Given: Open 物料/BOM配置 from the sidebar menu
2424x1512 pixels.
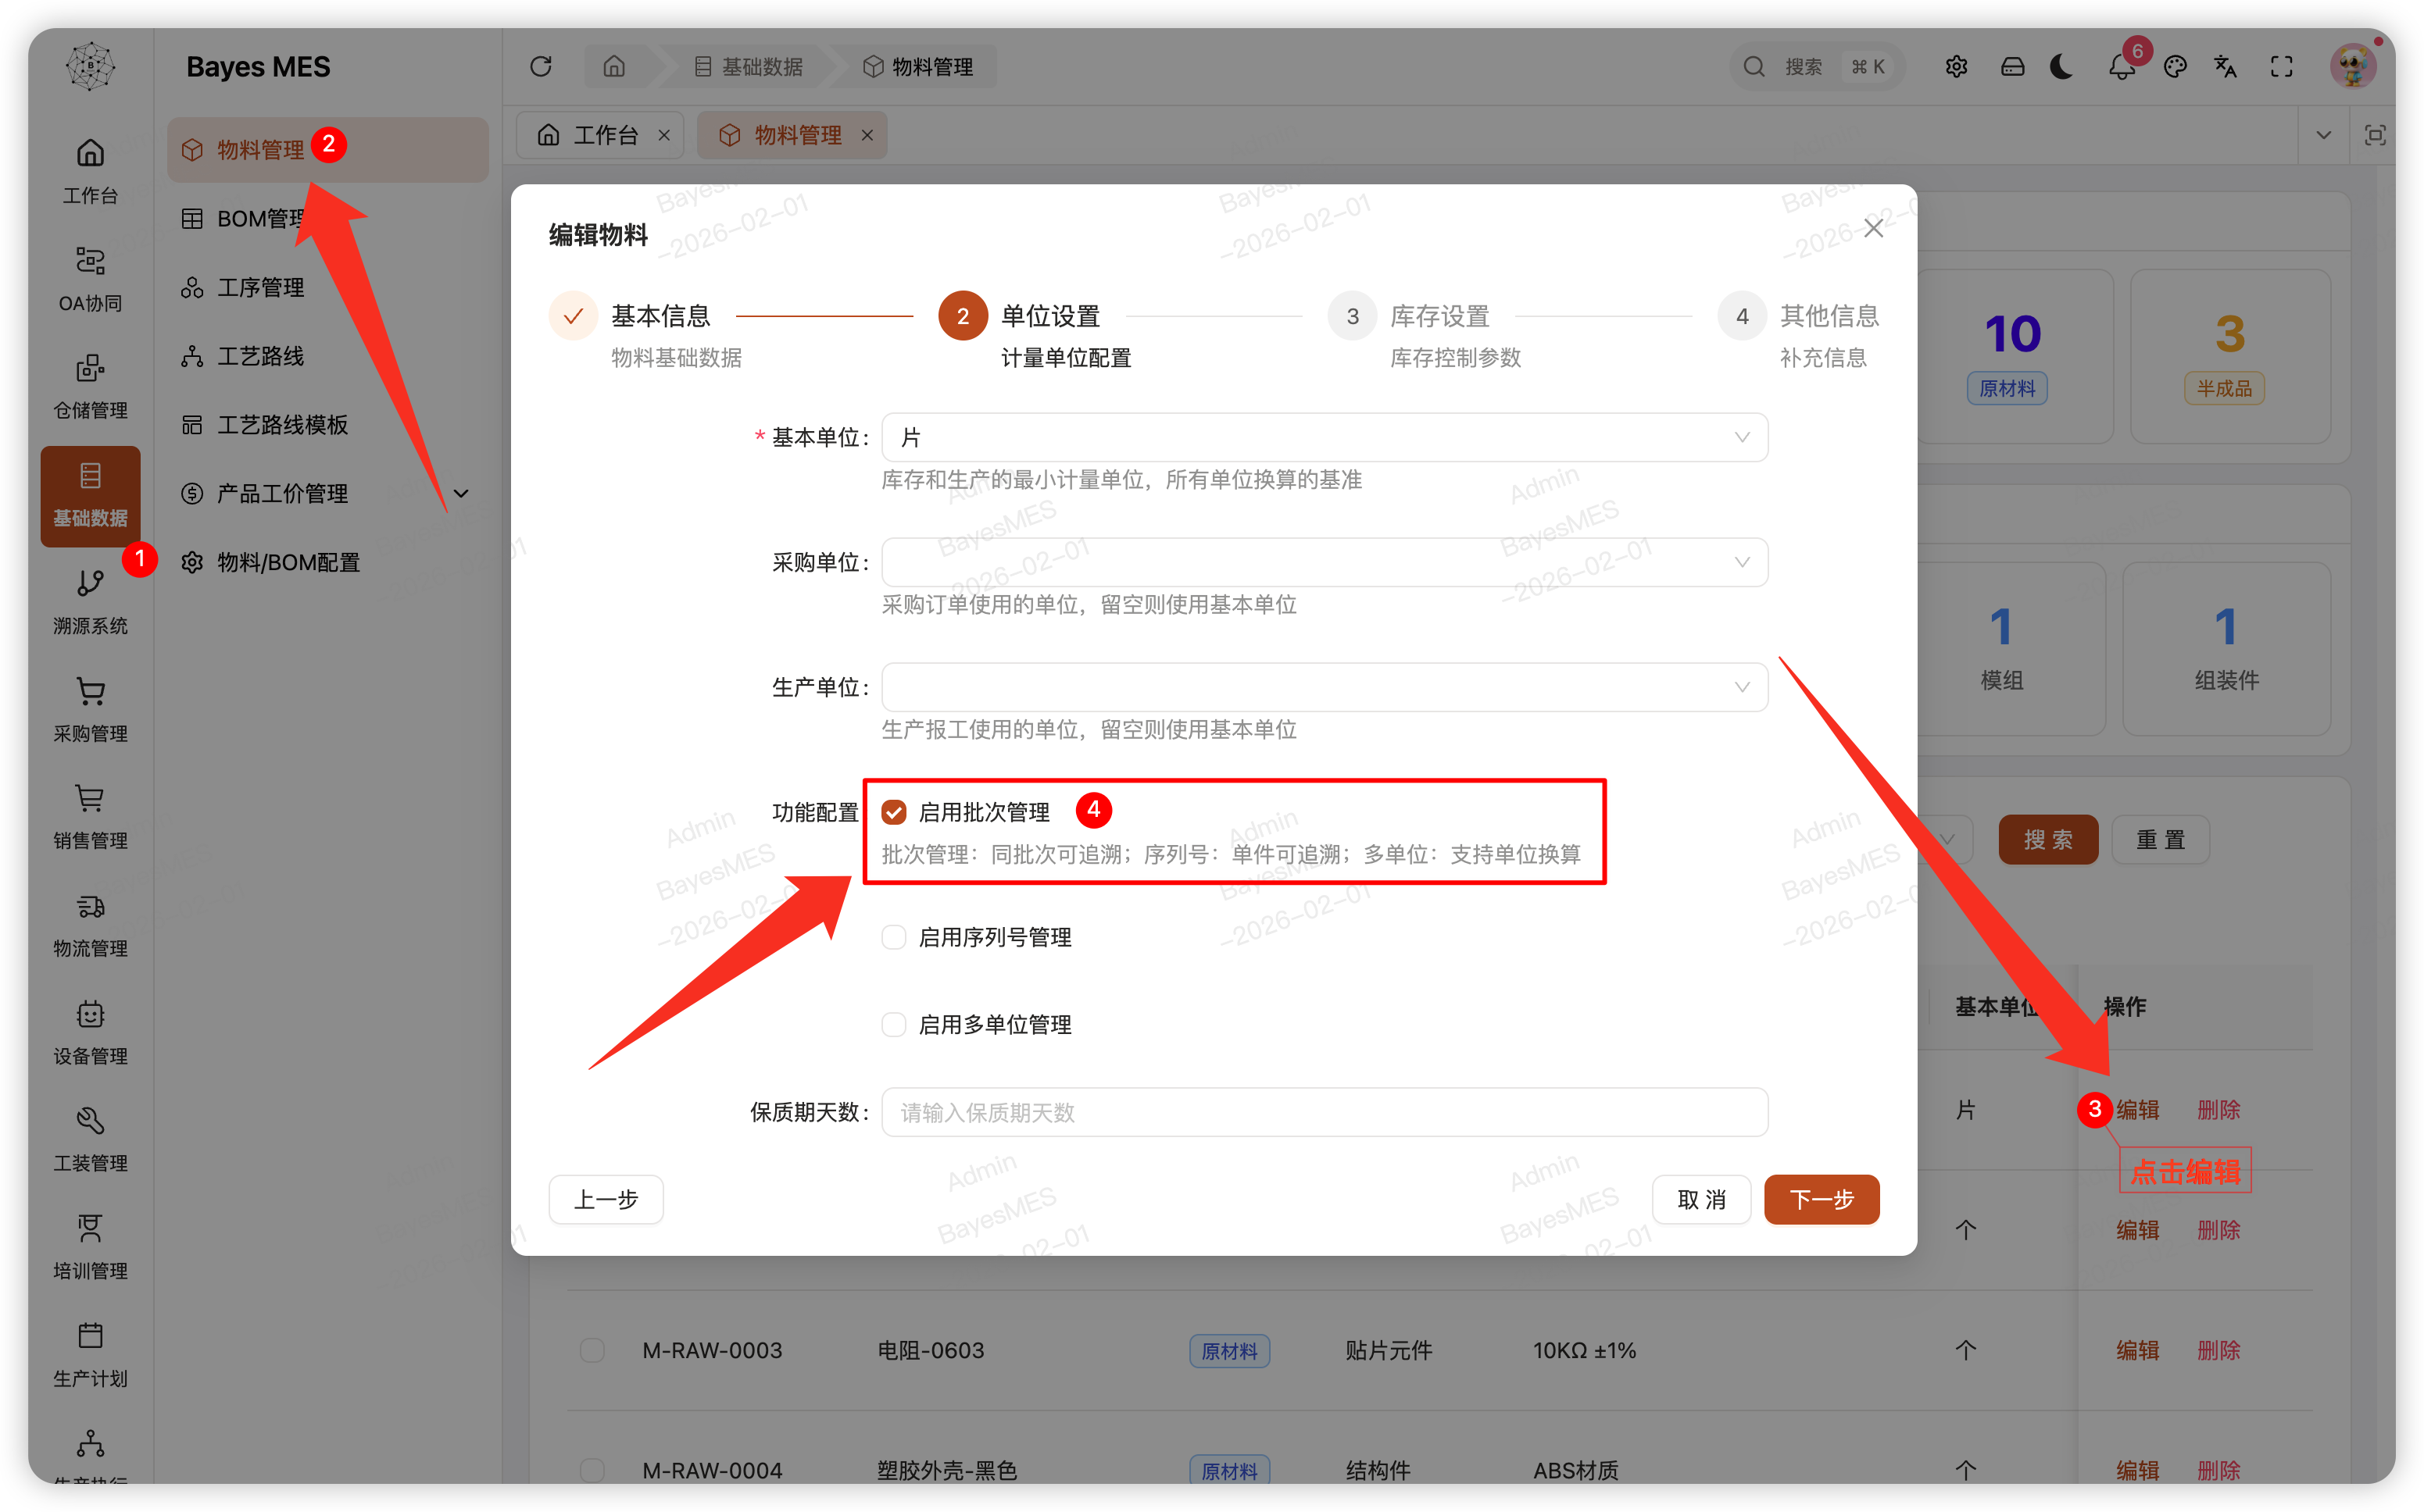Looking at the screenshot, I should (288, 562).
